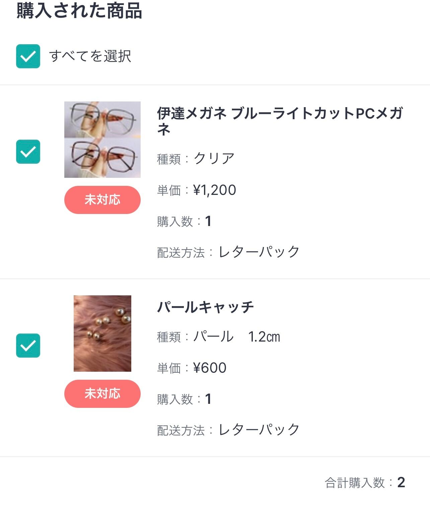Image resolution: width=430 pixels, height=512 pixels.
Task: Click the 合計購入数 total count
Action: 401,483
